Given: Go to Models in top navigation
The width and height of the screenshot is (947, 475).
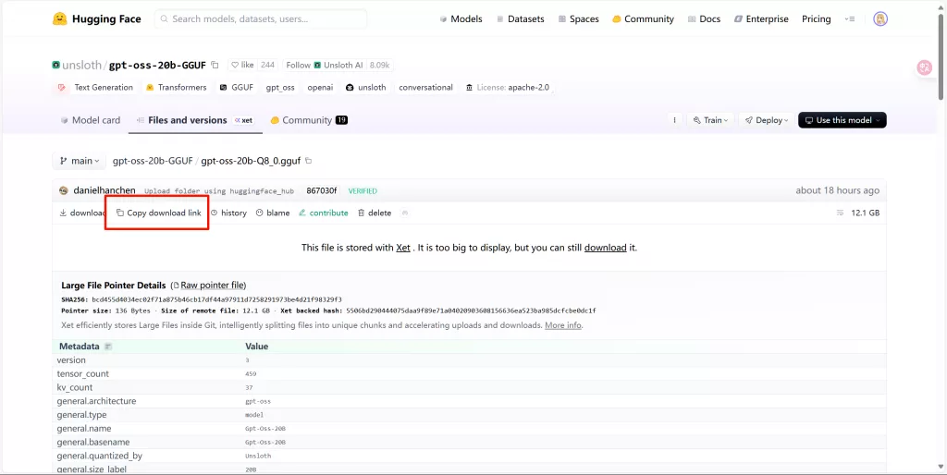Looking at the screenshot, I should click(x=461, y=19).
